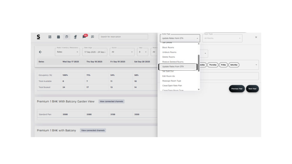Click the review feedback icon

coord(92,37)
